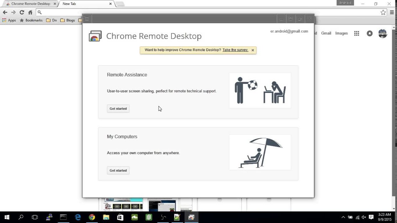
Task: Open the dark swirl taskbar app
Action: click(x=163, y=217)
